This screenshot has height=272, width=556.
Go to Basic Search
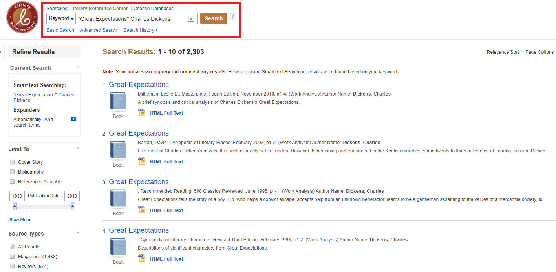(x=60, y=30)
